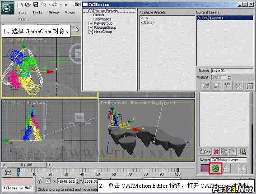
Task: Click the keyframe stamp icon beside paw
Action: 226,168
